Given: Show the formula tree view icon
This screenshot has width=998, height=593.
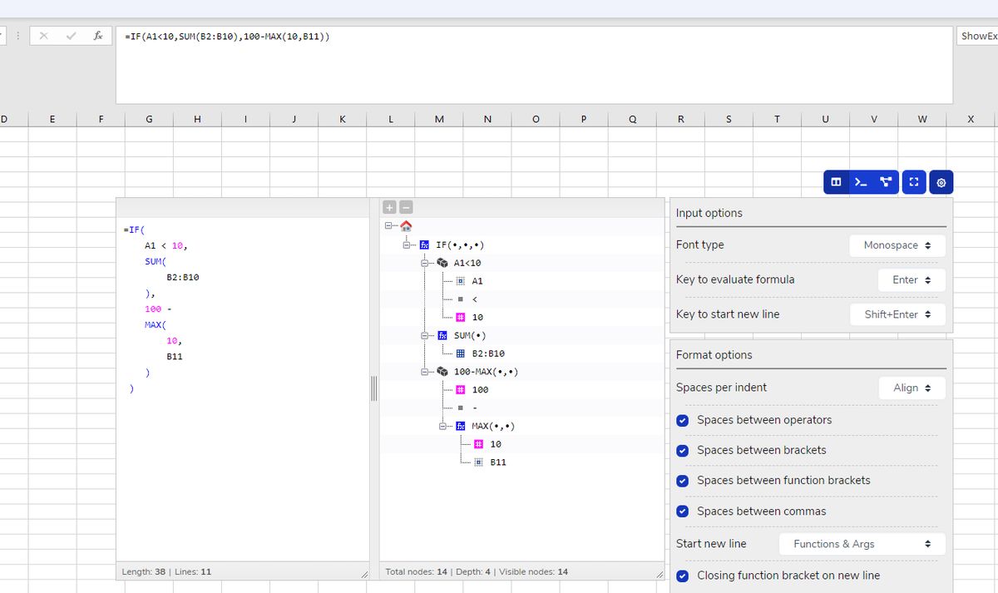Looking at the screenshot, I should point(886,182).
